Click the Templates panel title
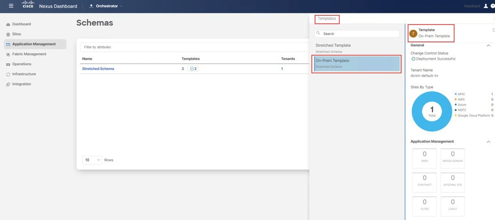 (x=327, y=19)
